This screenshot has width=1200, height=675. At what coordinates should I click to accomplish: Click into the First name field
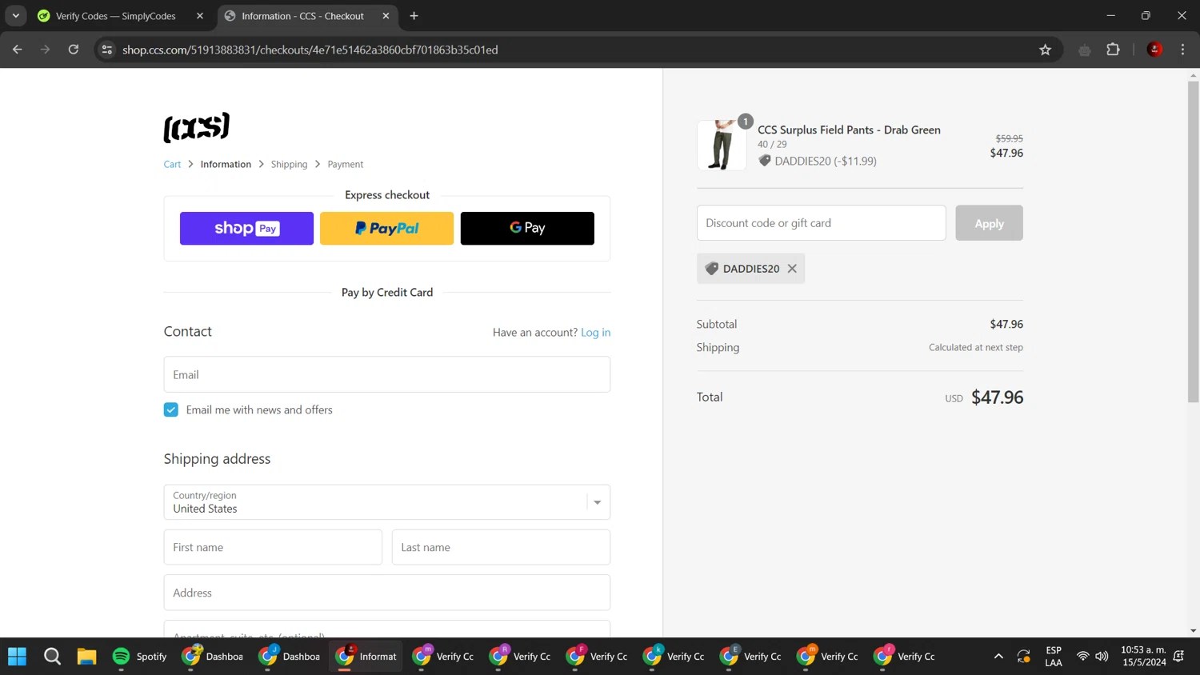pos(273,547)
